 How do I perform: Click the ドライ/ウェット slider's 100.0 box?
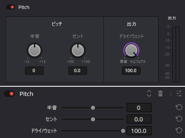coord(139,131)
